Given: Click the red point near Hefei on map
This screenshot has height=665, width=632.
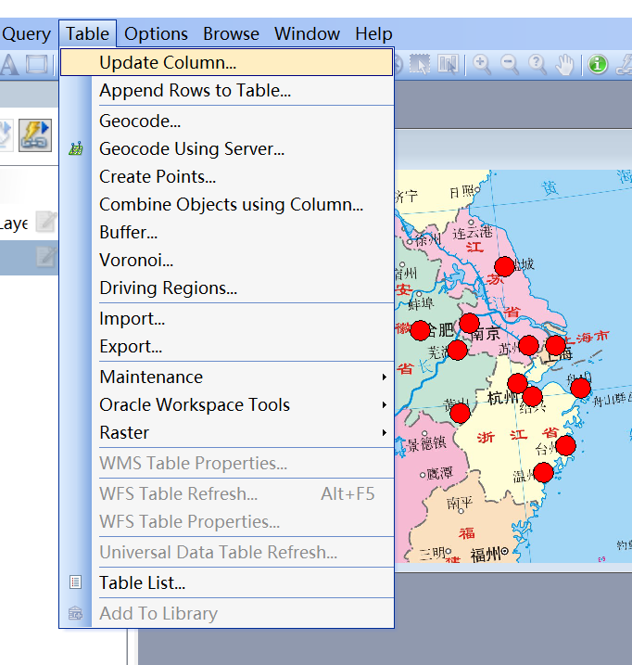Looking at the screenshot, I should point(420,330).
